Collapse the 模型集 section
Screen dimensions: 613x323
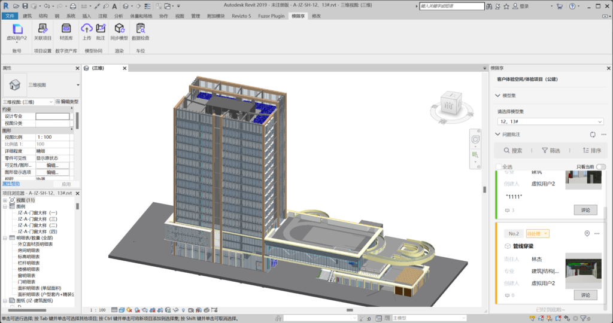[498, 96]
